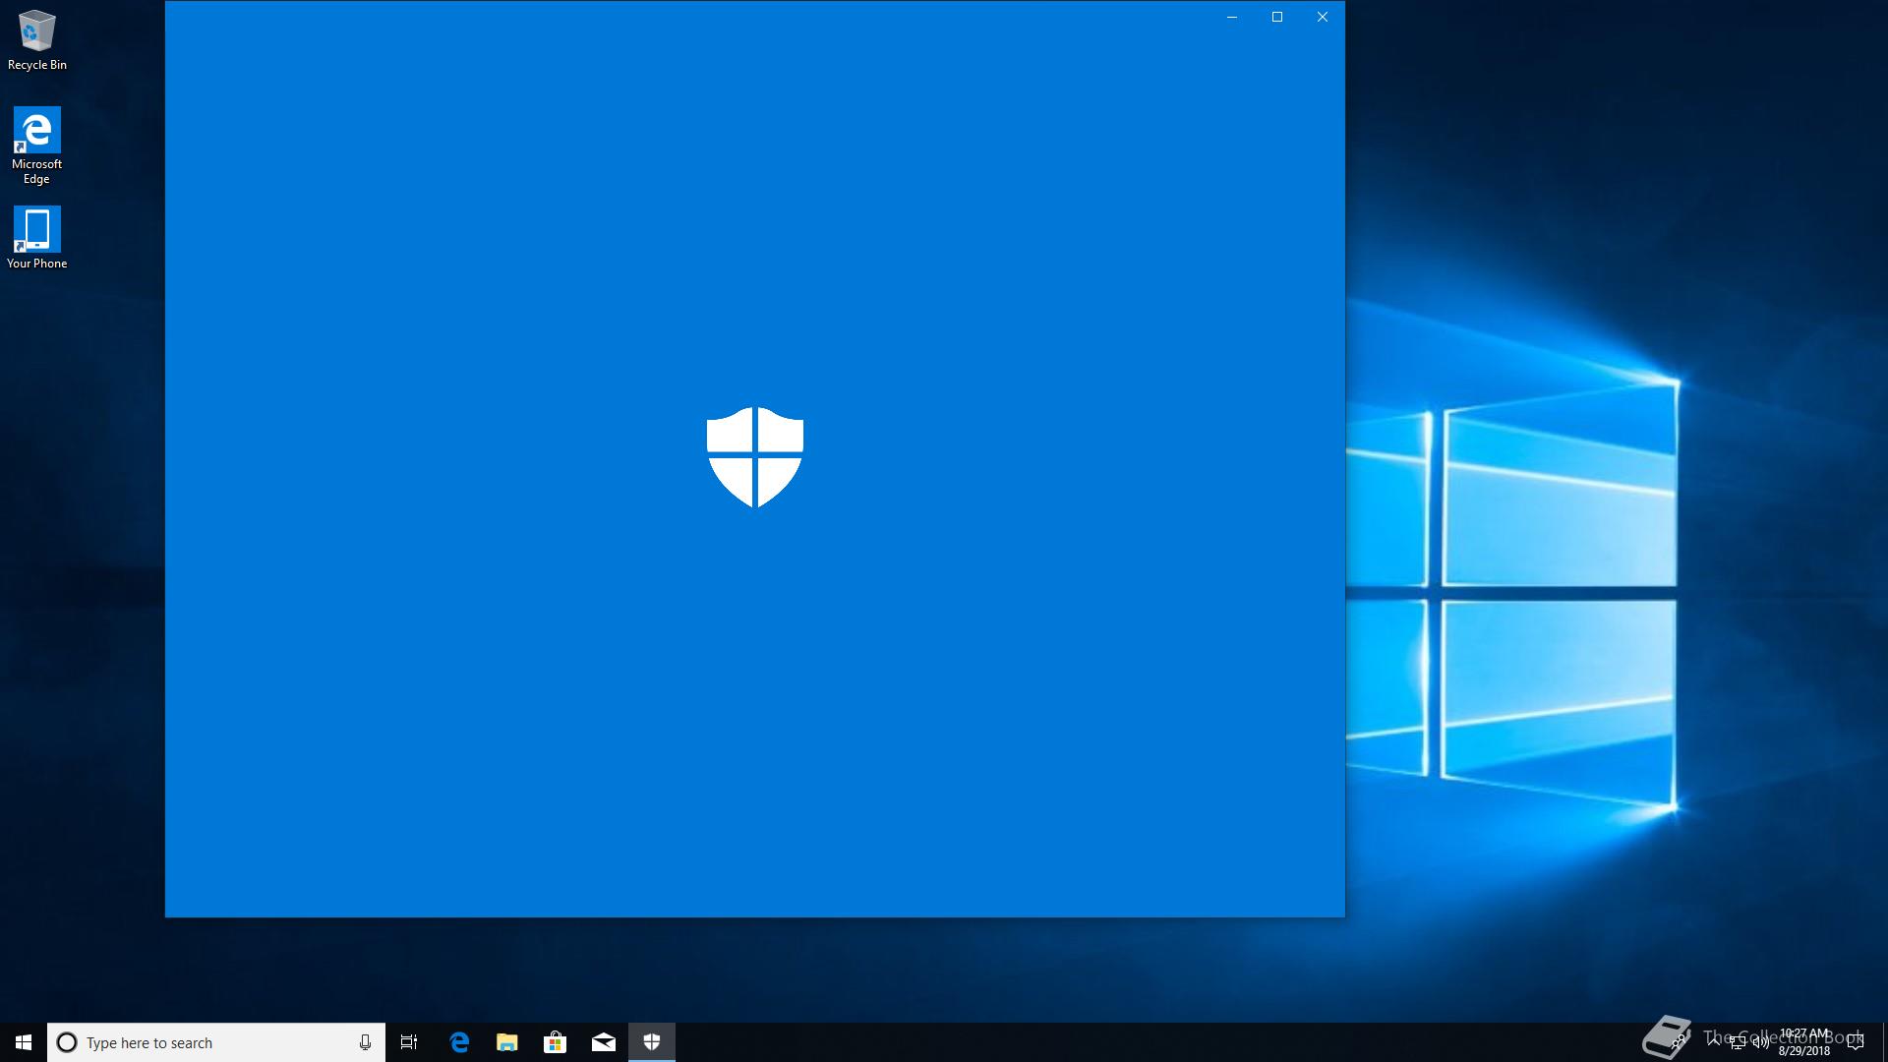Open the Recycle Bin desktop icon

click(x=37, y=40)
